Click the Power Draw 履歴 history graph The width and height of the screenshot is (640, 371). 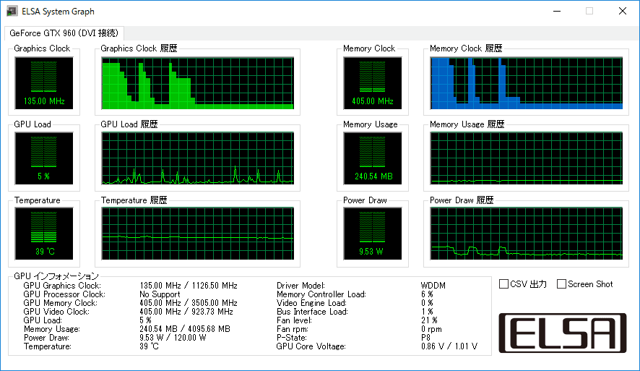click(526, 234)
